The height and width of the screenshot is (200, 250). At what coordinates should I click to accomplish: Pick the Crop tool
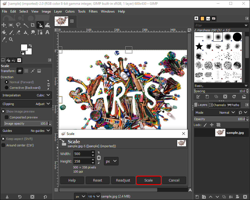click(x=33, y=25)
